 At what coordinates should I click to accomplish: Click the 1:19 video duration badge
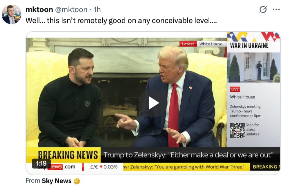point(41,163)
